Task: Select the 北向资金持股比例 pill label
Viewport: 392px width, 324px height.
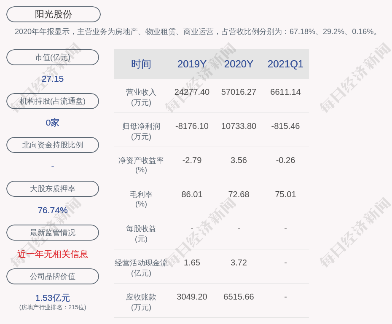Action: tap(53, 145)
